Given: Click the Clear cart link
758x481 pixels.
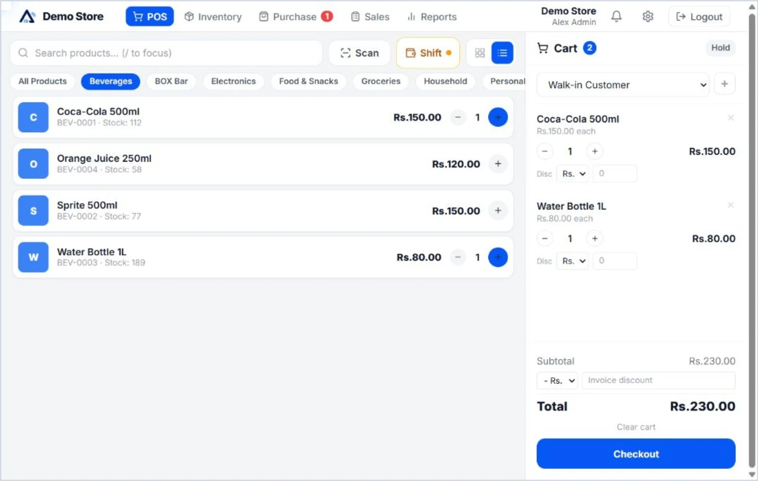Looking at the screenshot, I should (x=636, y=427).
